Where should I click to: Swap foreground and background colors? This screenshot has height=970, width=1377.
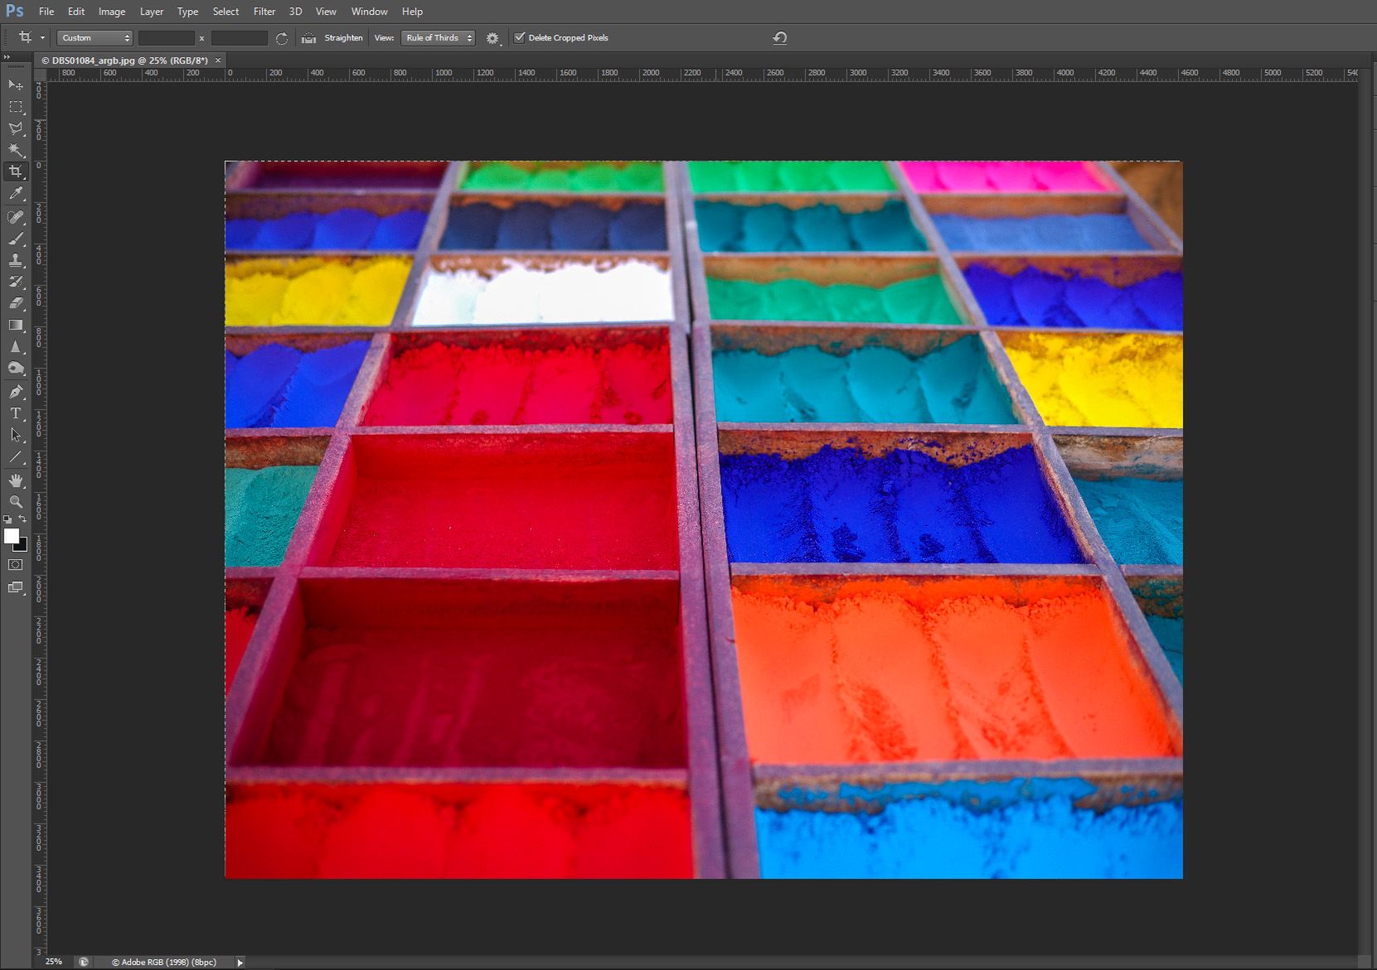click(x=22, y=519)
